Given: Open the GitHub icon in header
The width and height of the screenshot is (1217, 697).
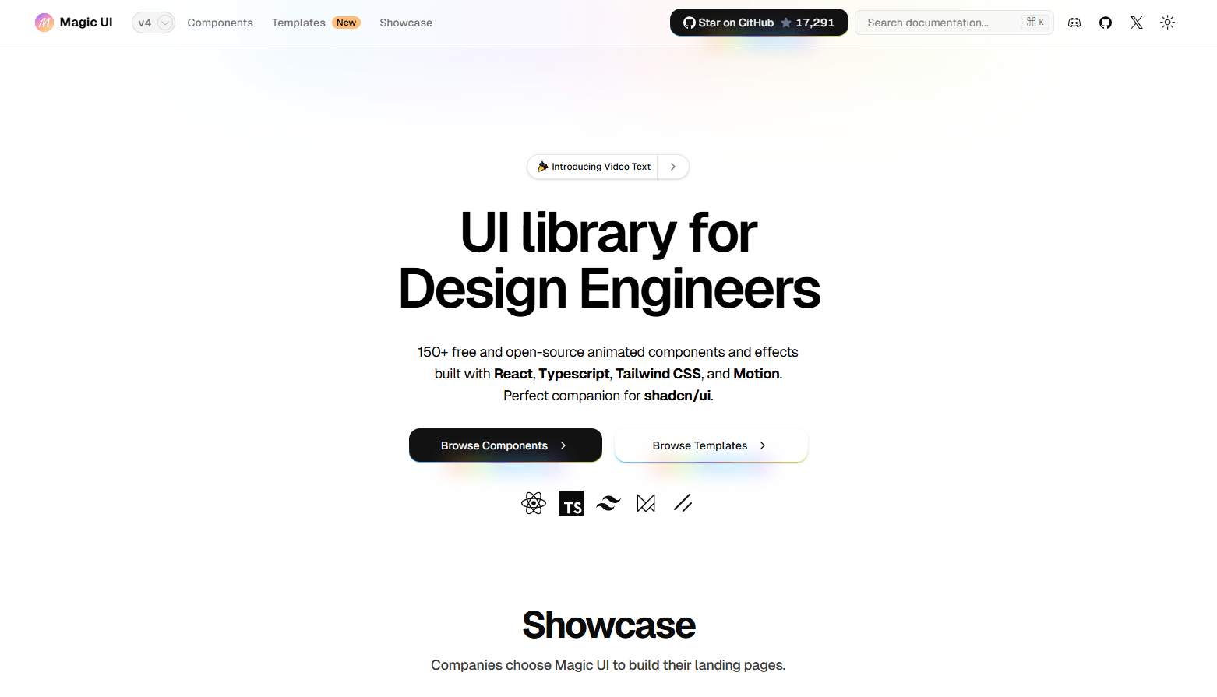Looking at the screenshot, I should [1106, 23].
